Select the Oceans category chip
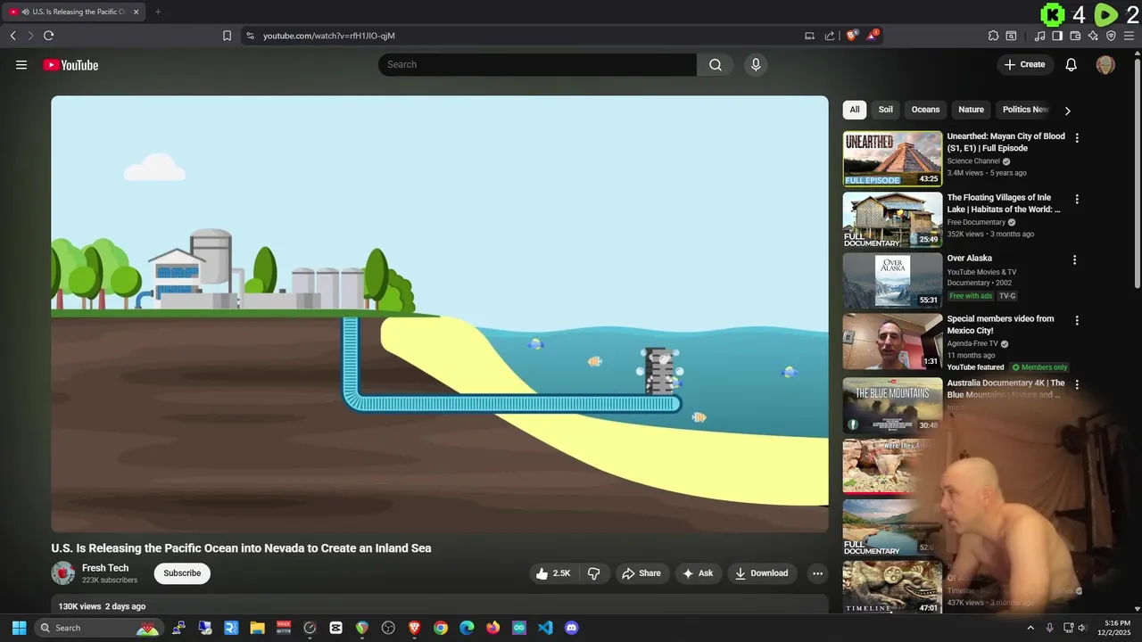 925,110
